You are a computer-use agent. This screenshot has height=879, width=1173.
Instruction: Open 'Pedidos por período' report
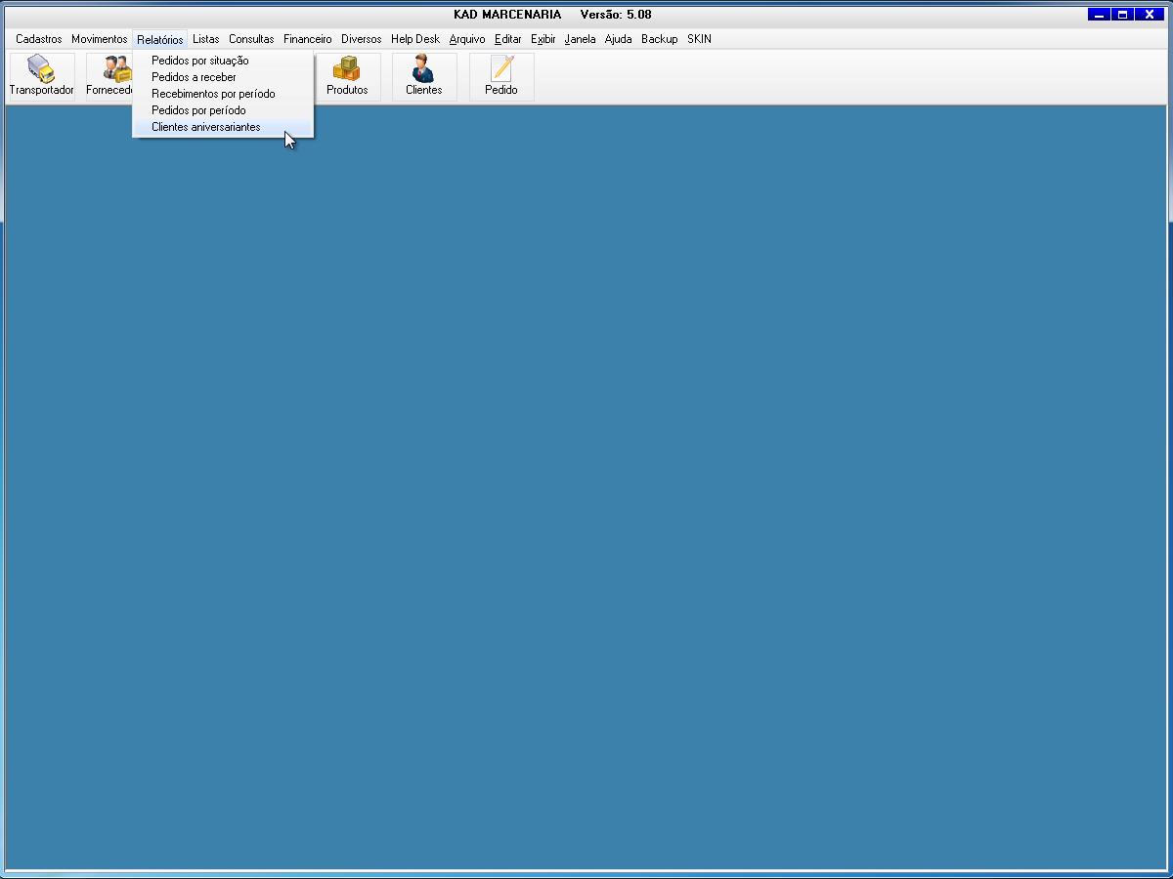coord(198,110)
